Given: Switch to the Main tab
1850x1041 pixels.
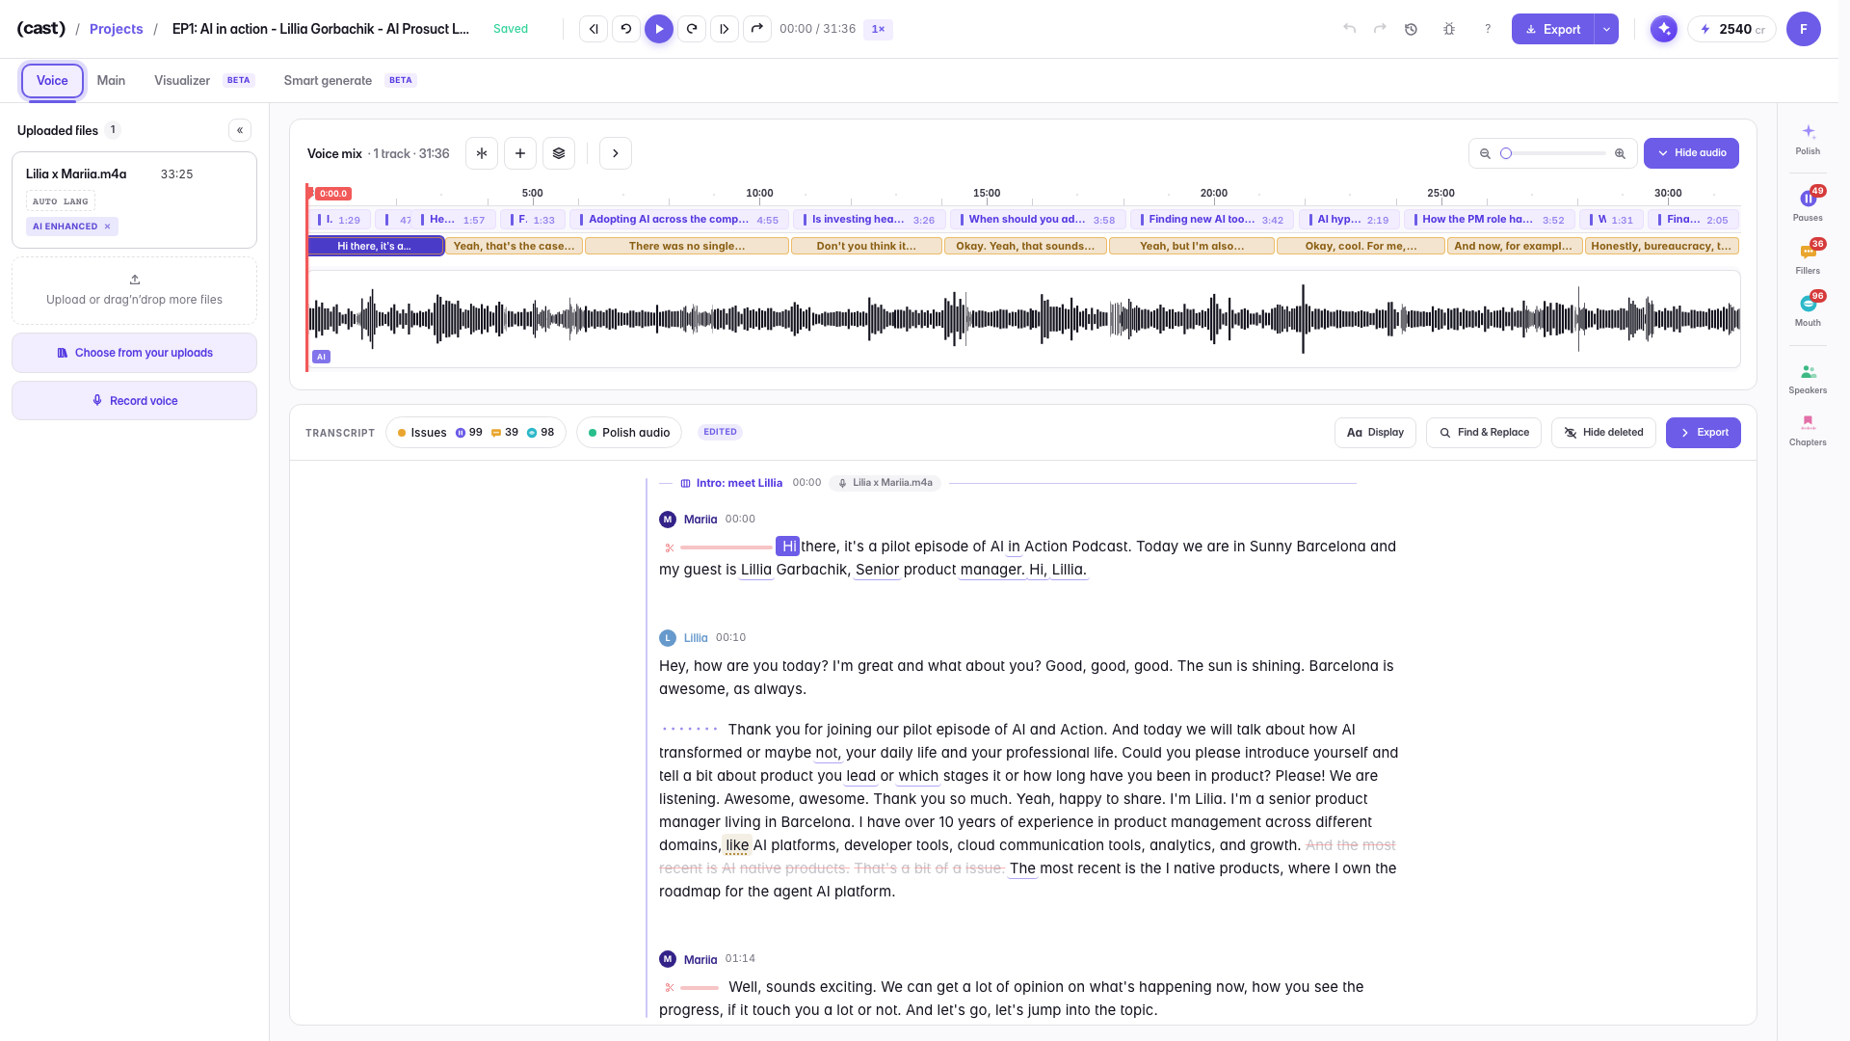Looking at the screenshot, I should (x=111, y=81).
